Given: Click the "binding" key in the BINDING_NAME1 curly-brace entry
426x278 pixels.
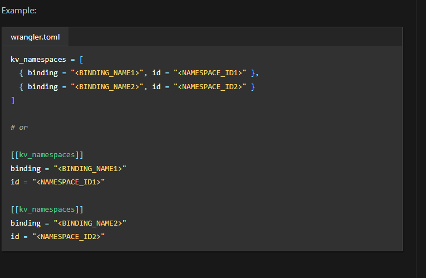Looking at the screenshot, I should [42, 73].
